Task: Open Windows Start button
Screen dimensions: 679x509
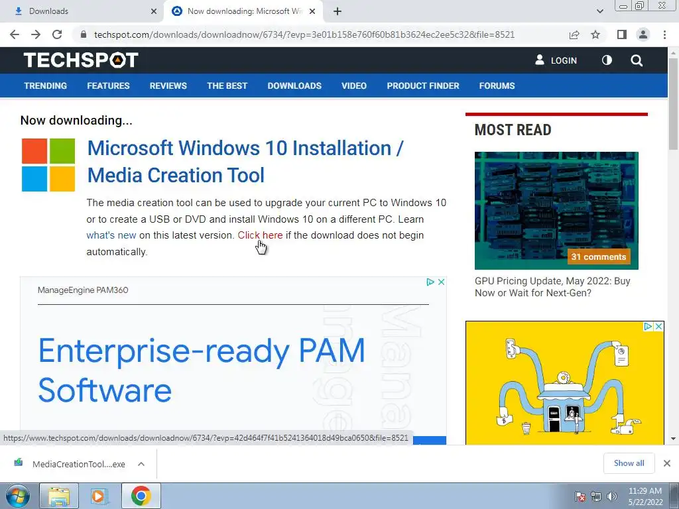Action: 17,496
